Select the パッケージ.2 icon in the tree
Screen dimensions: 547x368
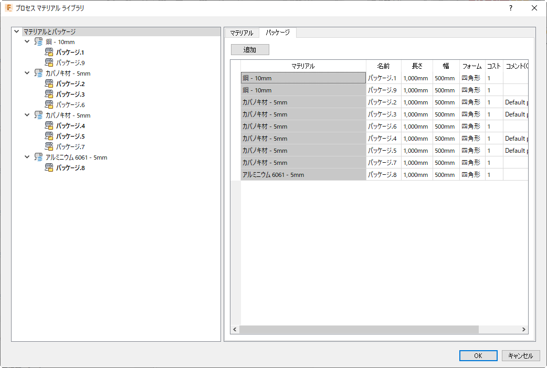[49, 83]
